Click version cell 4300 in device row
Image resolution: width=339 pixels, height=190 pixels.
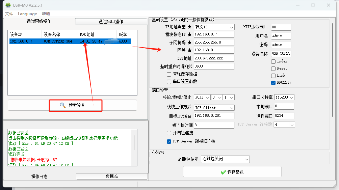click(123, 41)
